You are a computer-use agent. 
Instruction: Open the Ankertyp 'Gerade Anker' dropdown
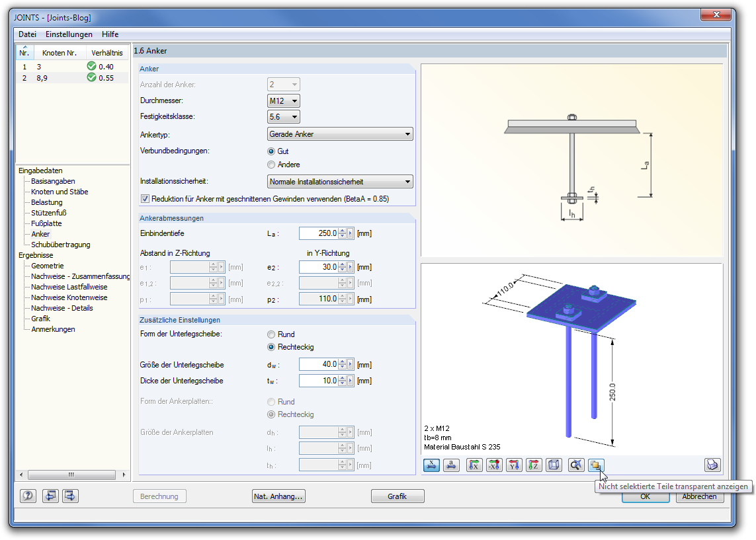tap(340, 134)
